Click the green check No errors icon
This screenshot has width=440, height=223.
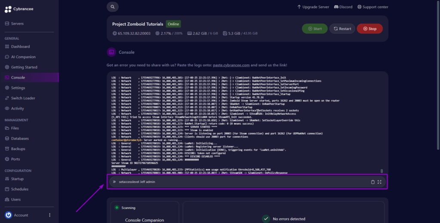click(266, 219)
